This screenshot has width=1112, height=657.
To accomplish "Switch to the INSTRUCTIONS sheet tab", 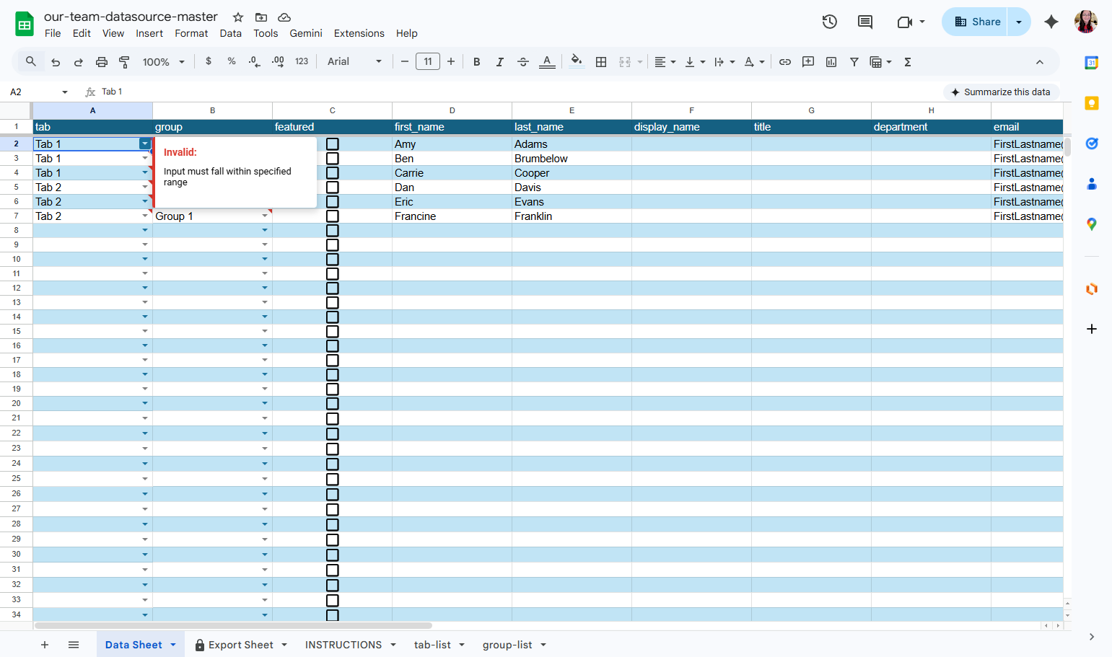I will click(x=343, y=645).
